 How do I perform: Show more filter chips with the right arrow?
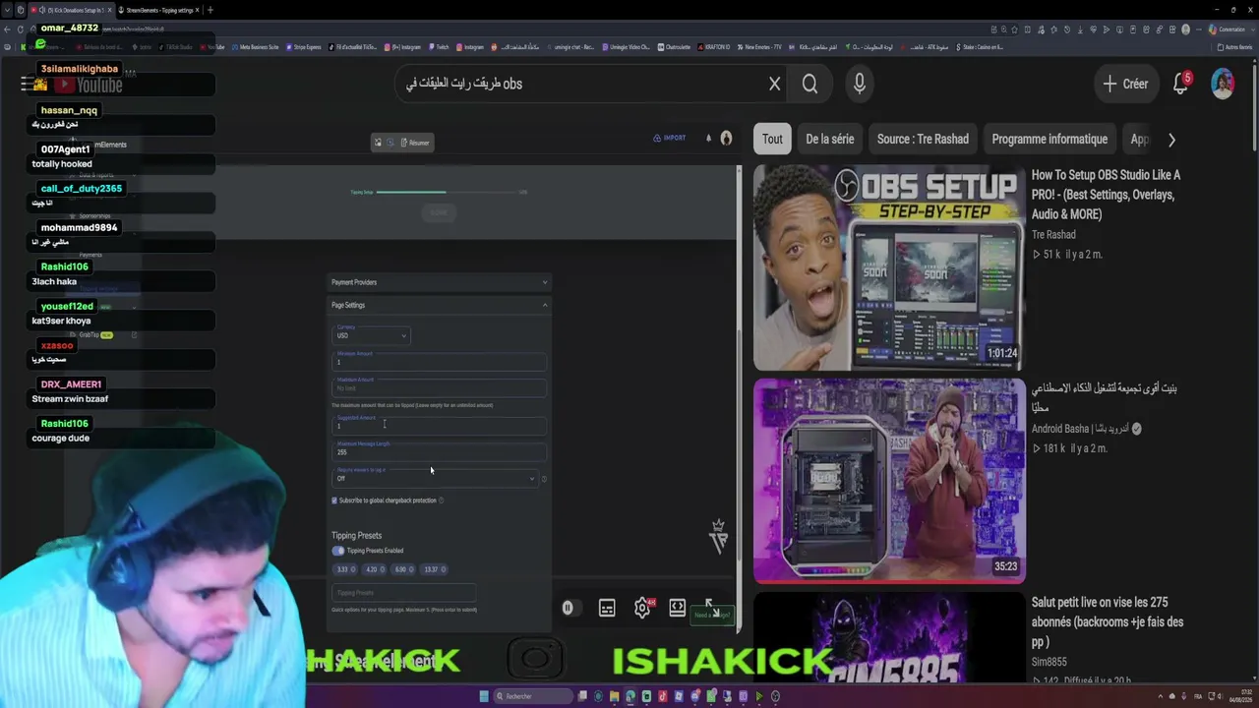point(1171,140)
